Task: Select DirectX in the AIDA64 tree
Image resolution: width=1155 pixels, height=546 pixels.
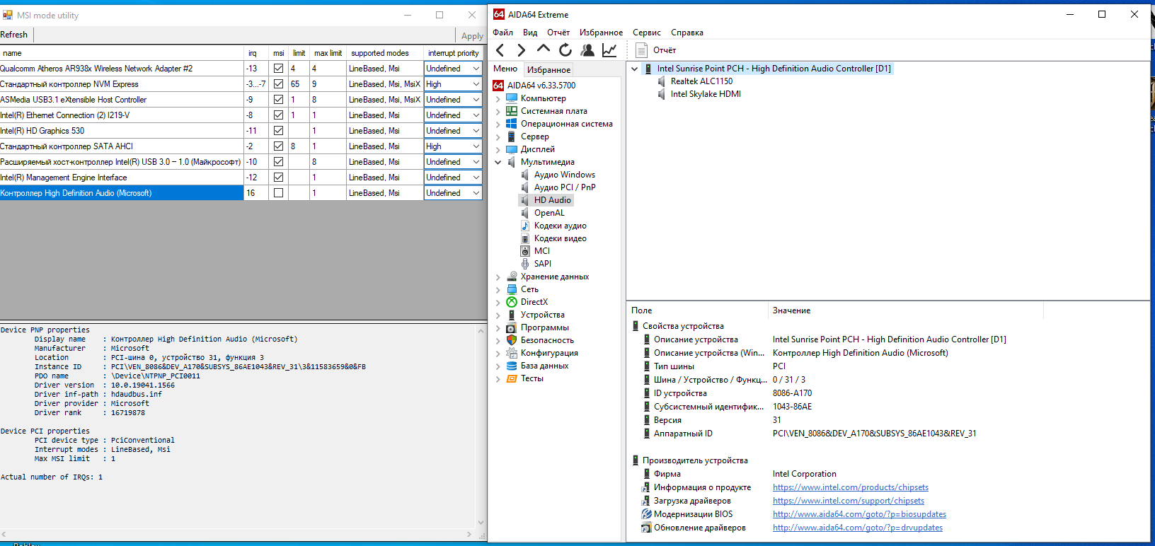Action: [x=534, y=302]
